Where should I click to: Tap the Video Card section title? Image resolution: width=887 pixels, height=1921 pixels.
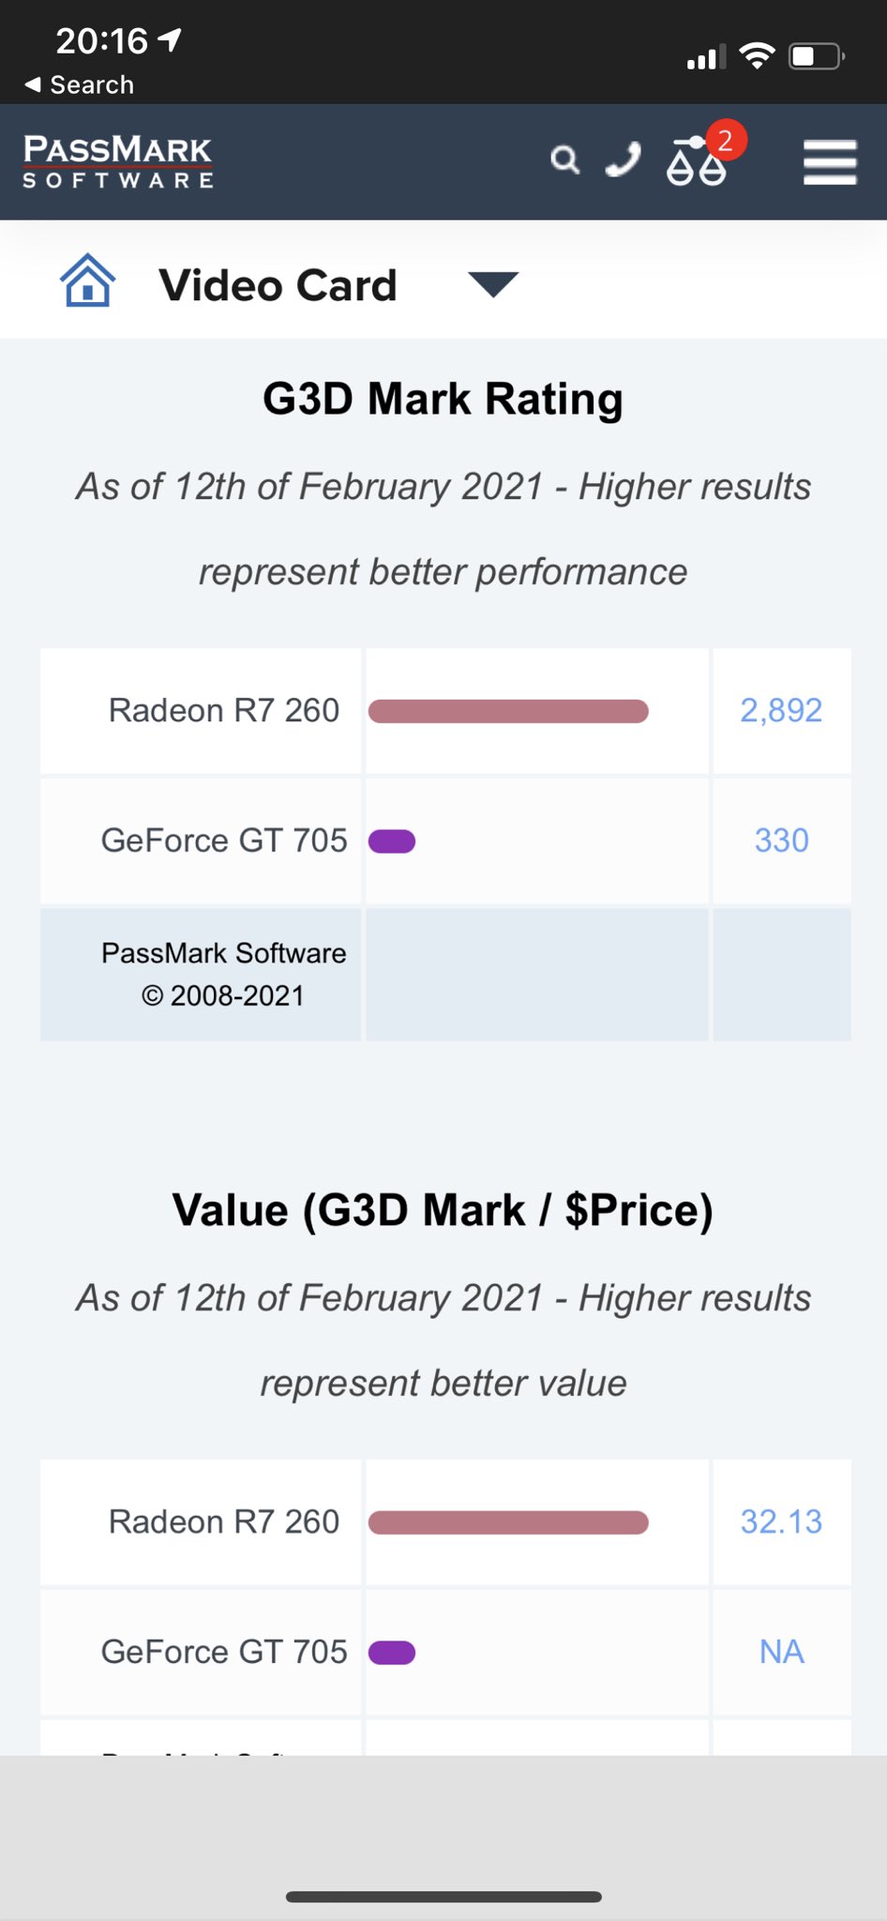coord(278,285)
